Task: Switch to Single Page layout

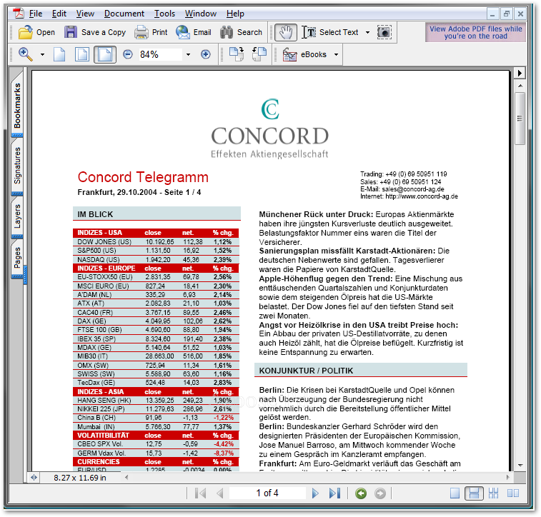Action: 455,493
